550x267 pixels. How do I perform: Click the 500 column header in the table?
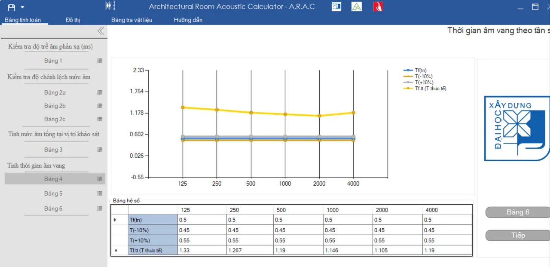coord(299,210)
